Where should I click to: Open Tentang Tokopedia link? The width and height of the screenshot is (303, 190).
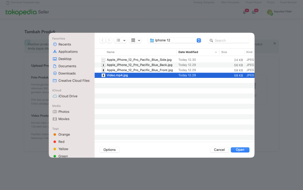click(x=204, y=2)
